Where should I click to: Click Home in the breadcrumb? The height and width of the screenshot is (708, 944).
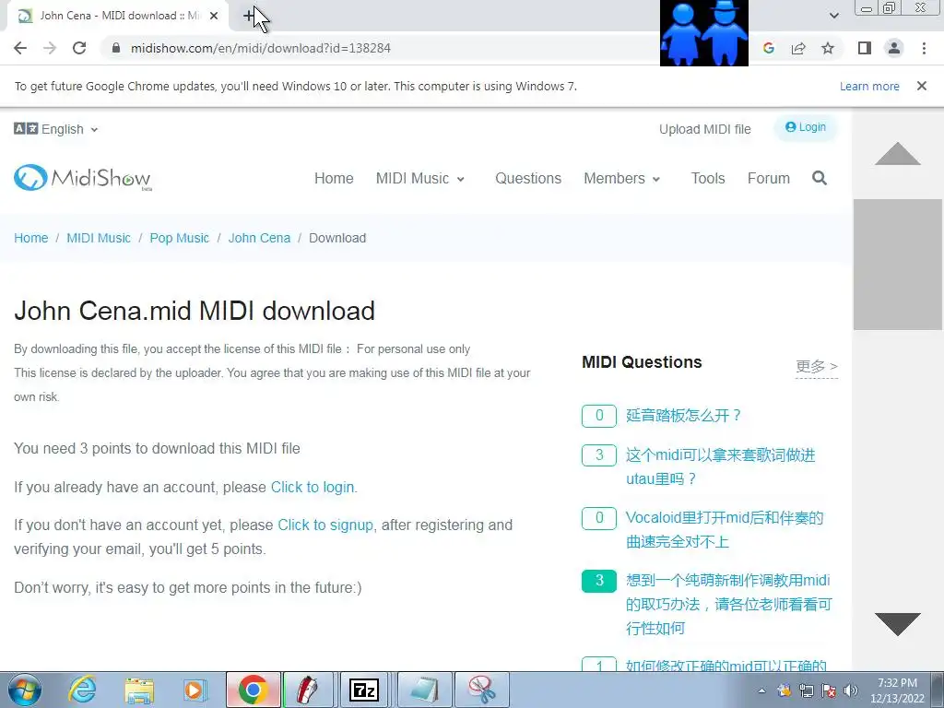point(30,238)
